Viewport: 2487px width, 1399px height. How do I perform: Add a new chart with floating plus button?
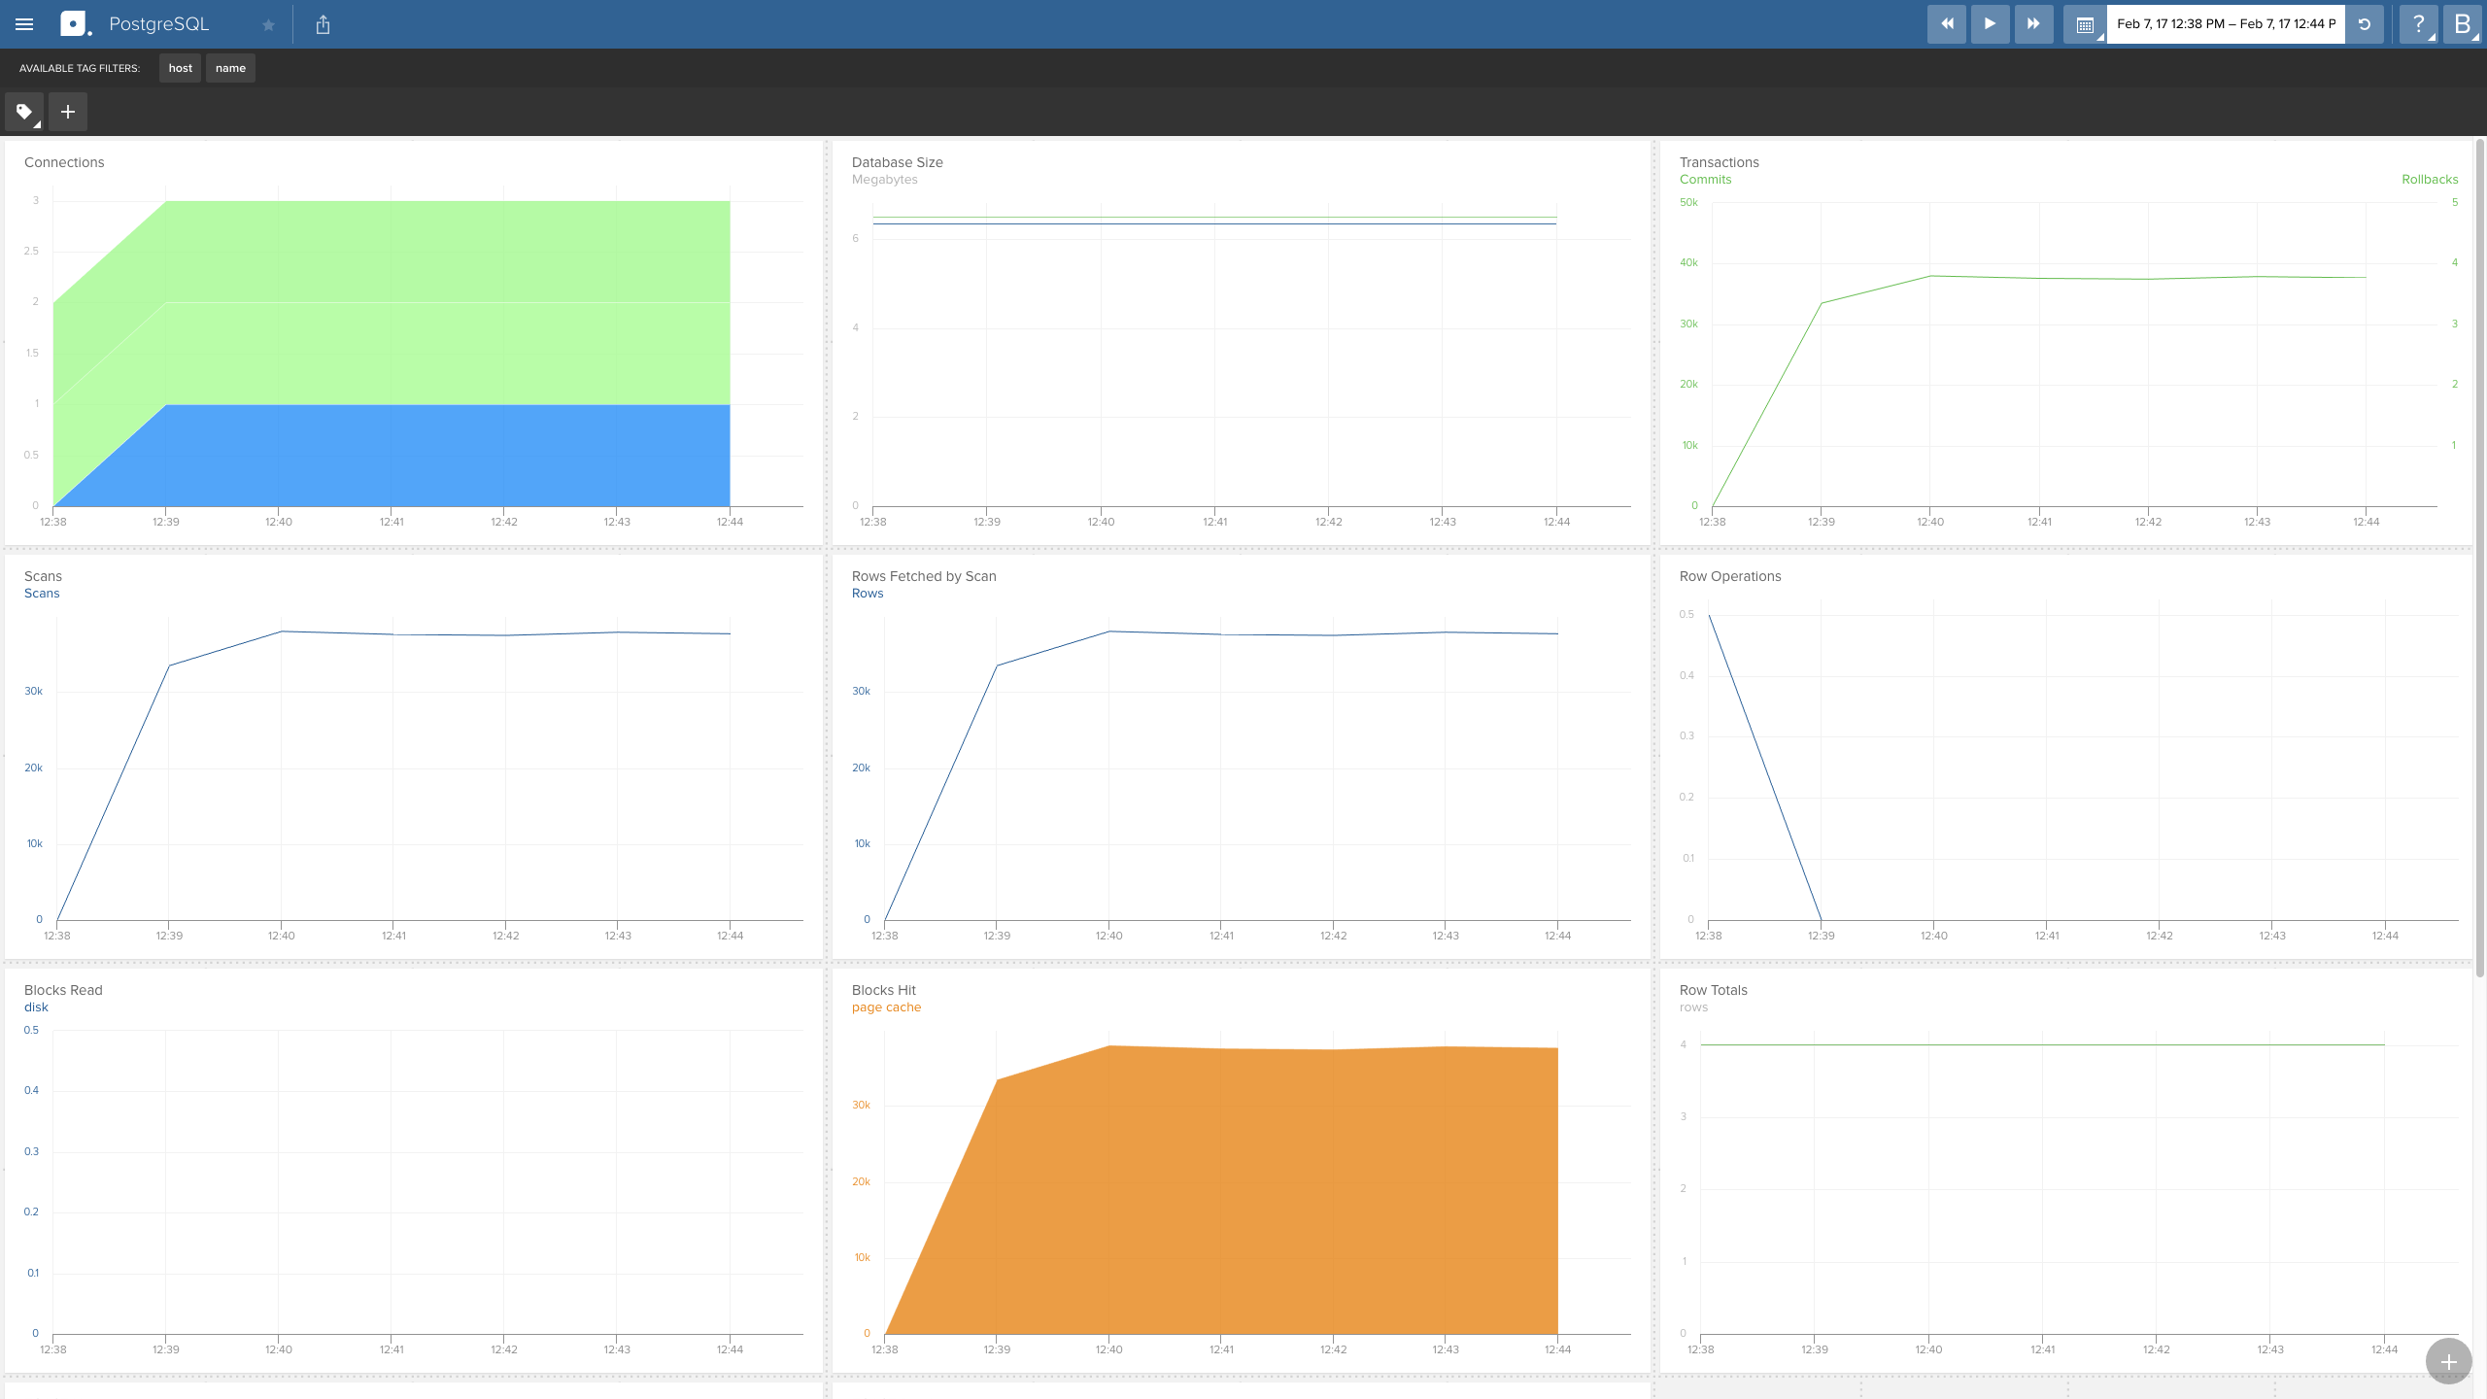(x=2448, y=1362)
